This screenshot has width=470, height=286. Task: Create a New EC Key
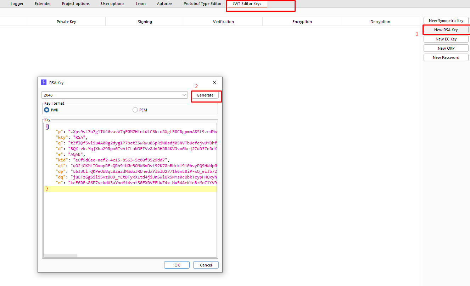click(x=446, y=39)
